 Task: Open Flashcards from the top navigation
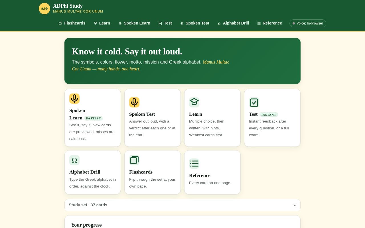[x=72, y=23]
